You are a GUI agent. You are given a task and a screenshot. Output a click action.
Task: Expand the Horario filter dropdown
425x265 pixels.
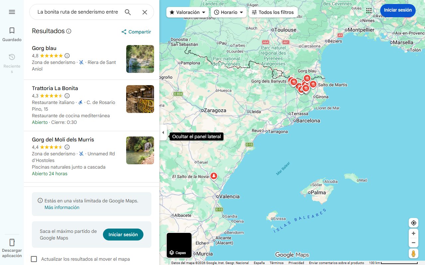(228, 12)
